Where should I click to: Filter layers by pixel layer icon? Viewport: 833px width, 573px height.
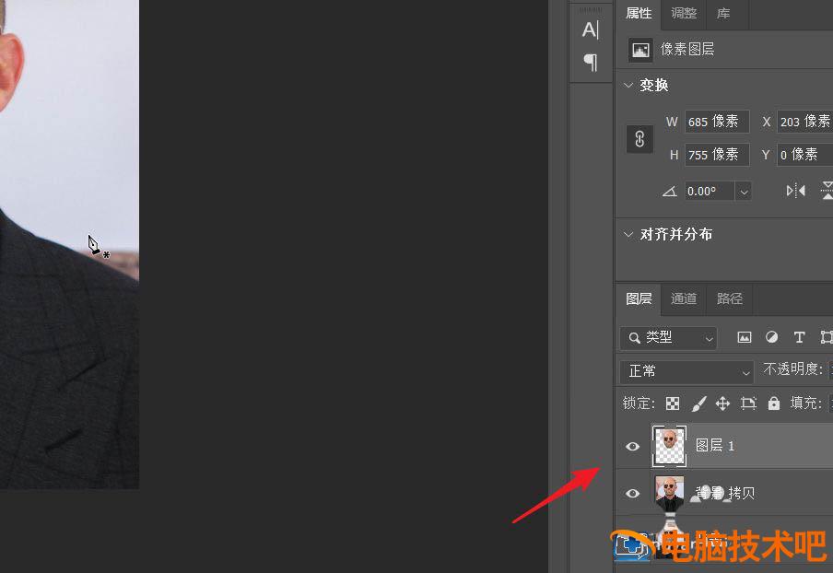745,338
